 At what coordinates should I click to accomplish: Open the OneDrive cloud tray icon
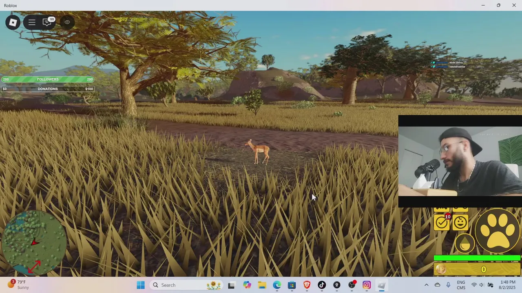click(x=437, y=285)
